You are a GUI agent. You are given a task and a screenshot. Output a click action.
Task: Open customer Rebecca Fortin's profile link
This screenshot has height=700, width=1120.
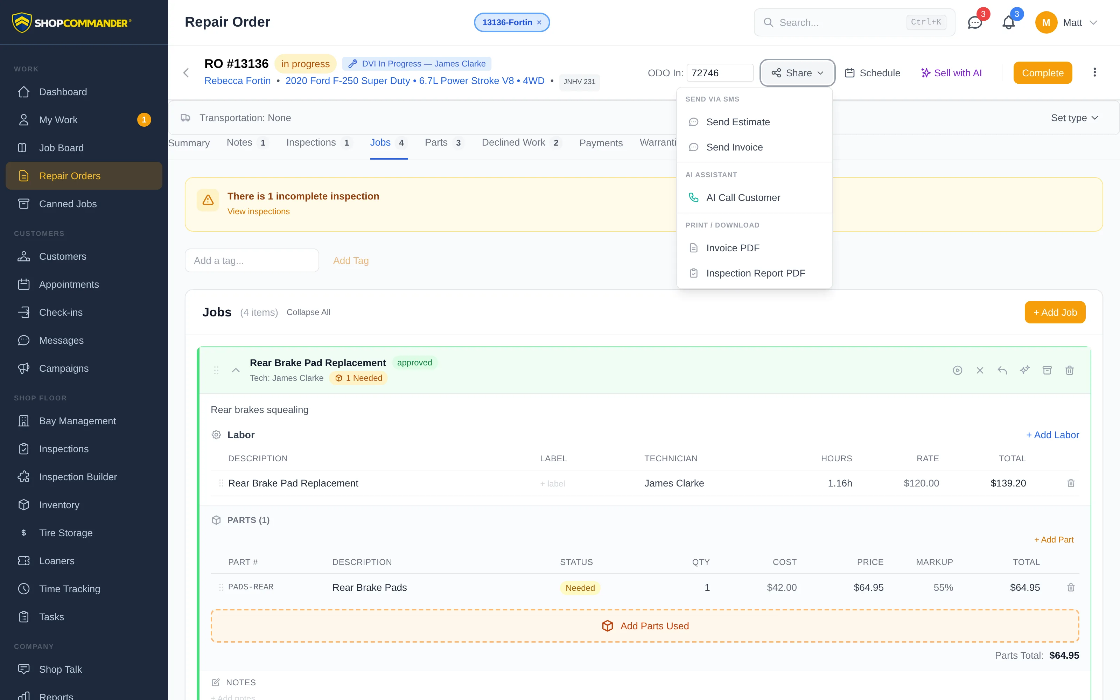tap(237, 81)
